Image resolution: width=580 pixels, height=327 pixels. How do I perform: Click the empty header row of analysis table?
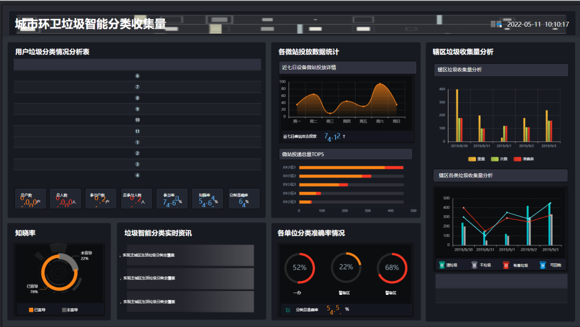(x=137, y=64)
